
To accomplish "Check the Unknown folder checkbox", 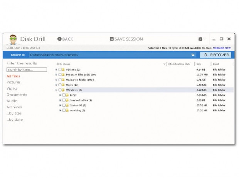I will click(x=60, y=80).
